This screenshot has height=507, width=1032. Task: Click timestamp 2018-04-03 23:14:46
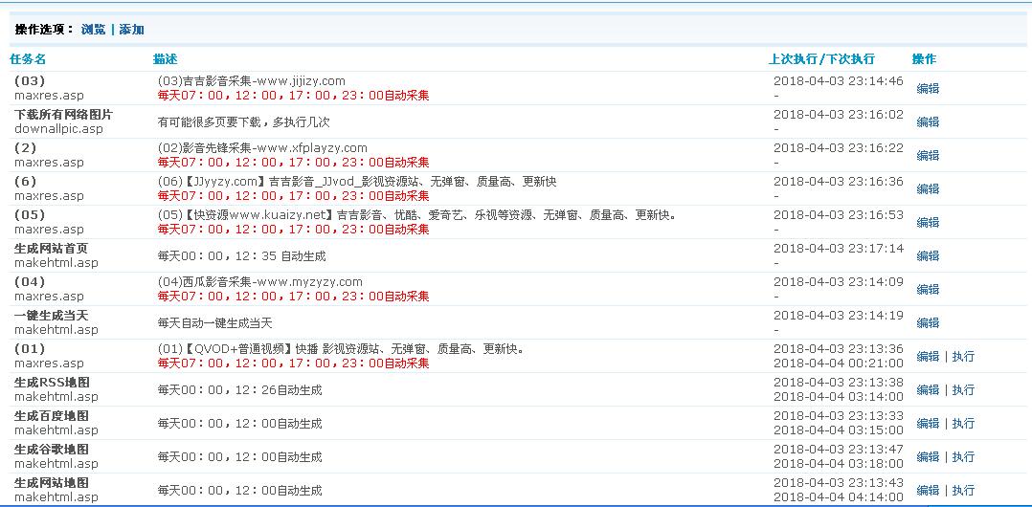click(839, 81)
